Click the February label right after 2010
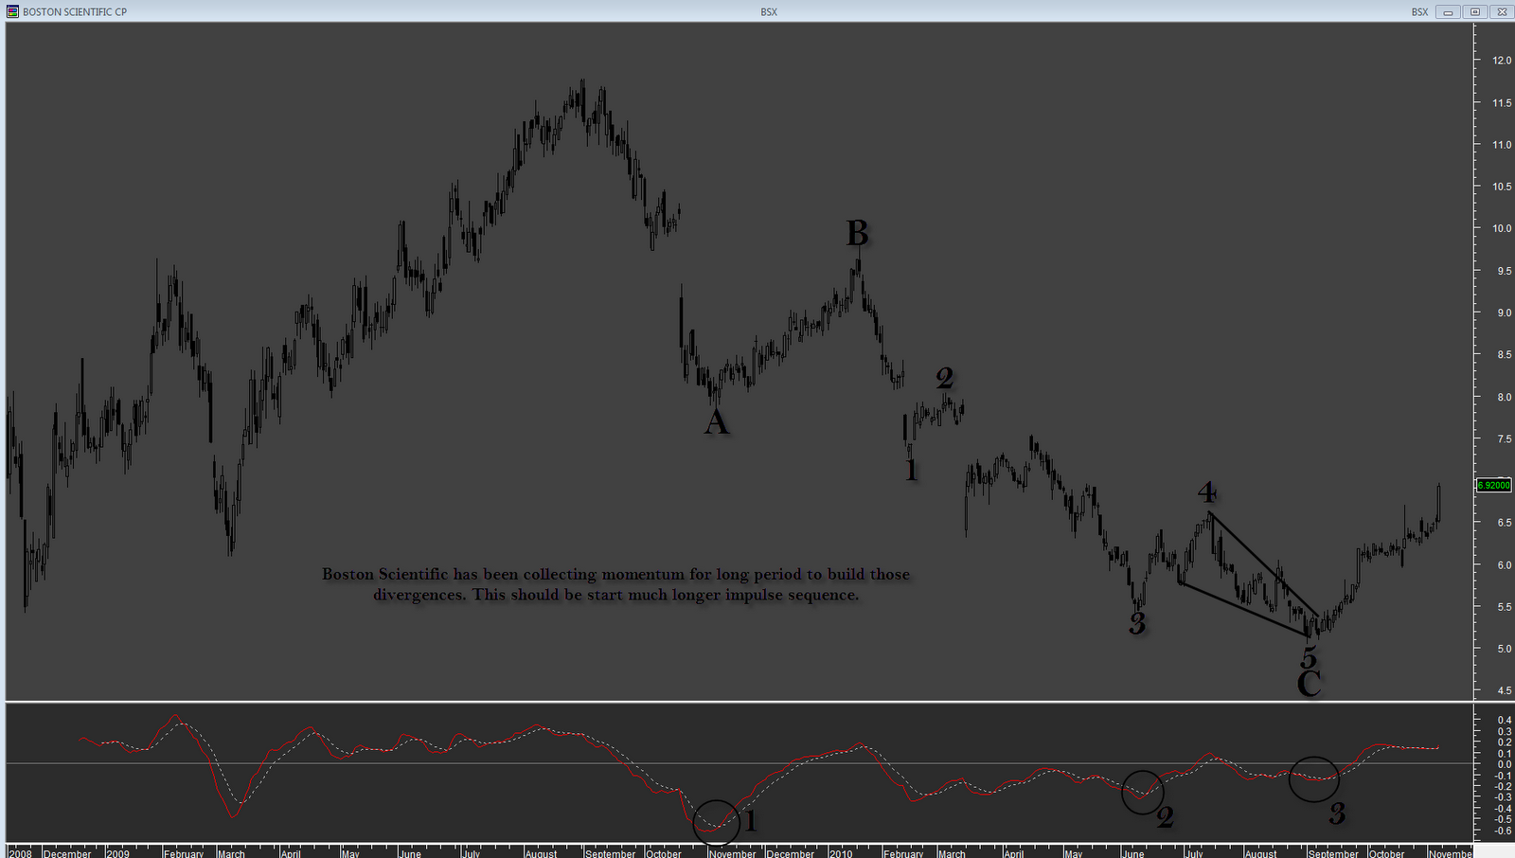This screenshot has width=1515, height=858. [x=903, y=853]
